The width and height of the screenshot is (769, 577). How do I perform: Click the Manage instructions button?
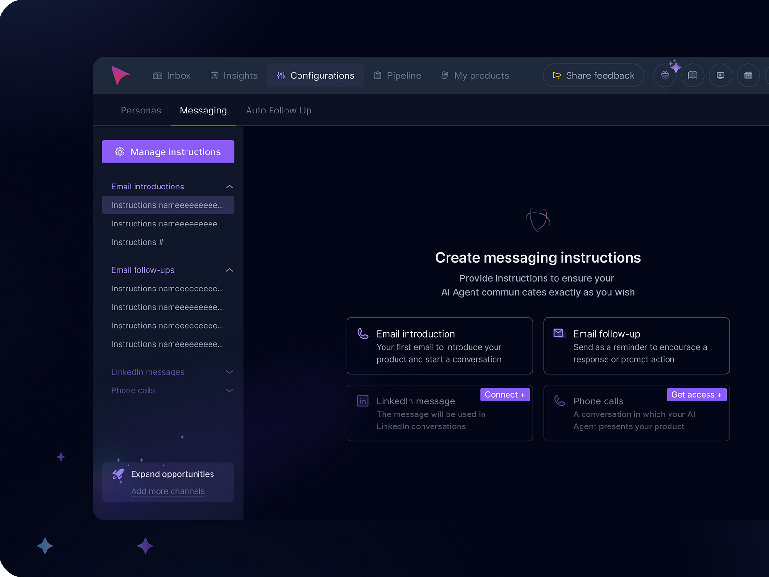168,151
